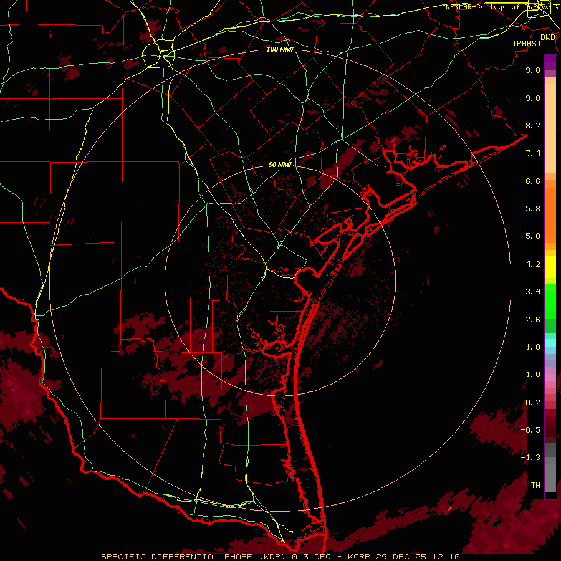Click the 7.4 value on the color scale
Viewport: 561px width, 561px height.
pos(533,153)
